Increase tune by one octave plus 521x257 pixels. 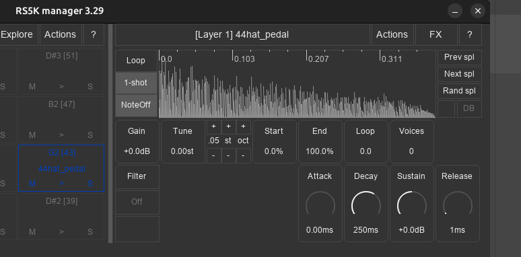point(243,127)
